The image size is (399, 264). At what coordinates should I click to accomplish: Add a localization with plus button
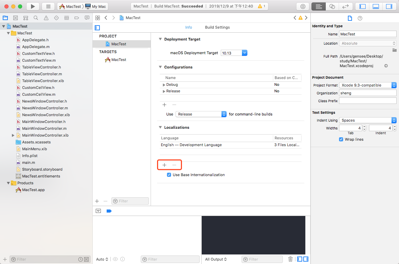point(164,165)
